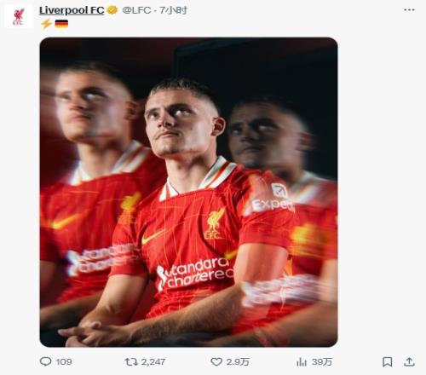
Task: Click the retweet arrows icon
Action: point(131,362)
